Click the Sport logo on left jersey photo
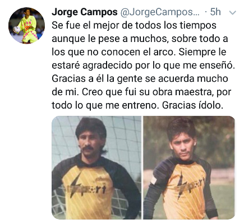Image resolution: width=244 pixels, height=224 pixels. (x=88, y=188)
